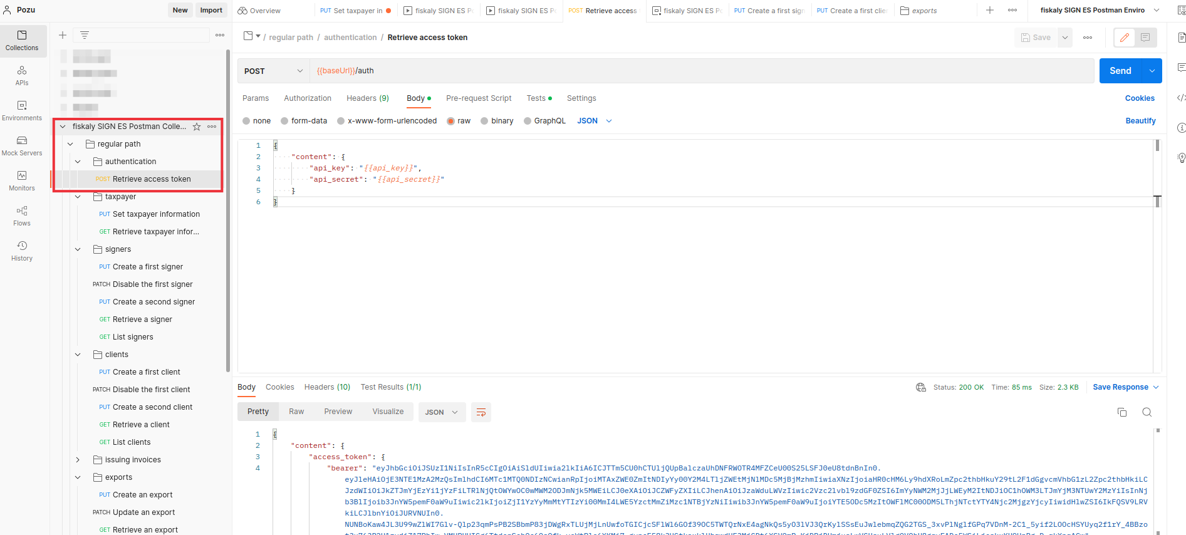The height and width of the screenshot is (535, 1186).
Task: Open the tab bar ellipsis options
Action: tap(1012, 10)
